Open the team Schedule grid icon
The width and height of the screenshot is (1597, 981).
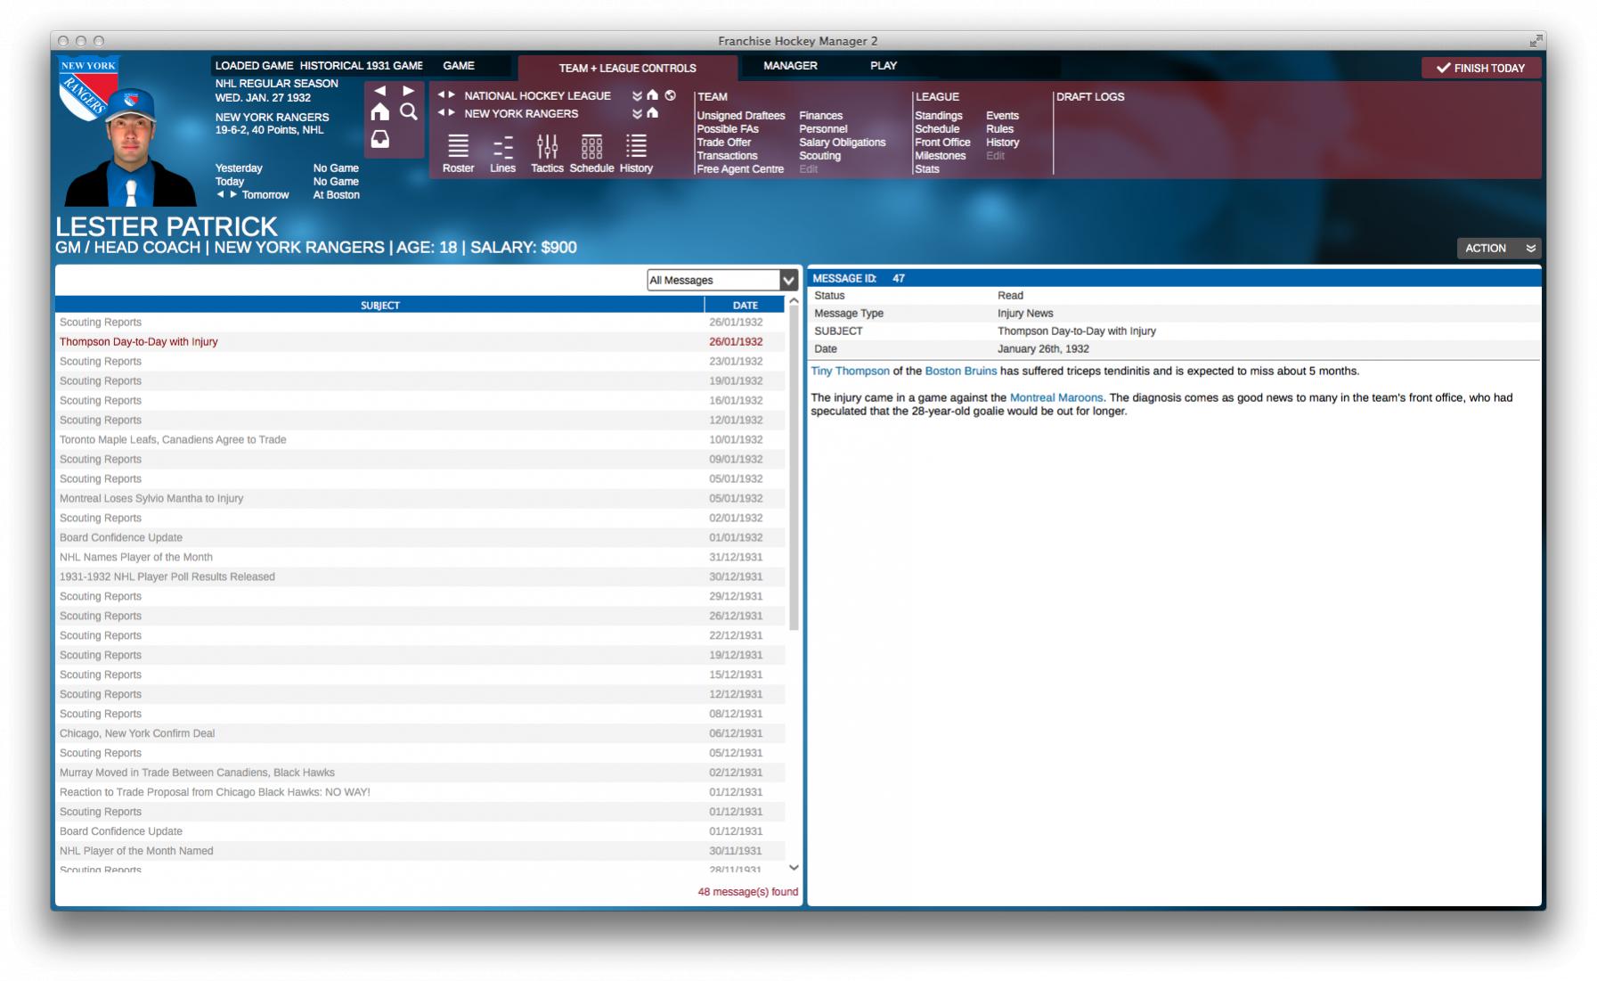click(591, 147)
